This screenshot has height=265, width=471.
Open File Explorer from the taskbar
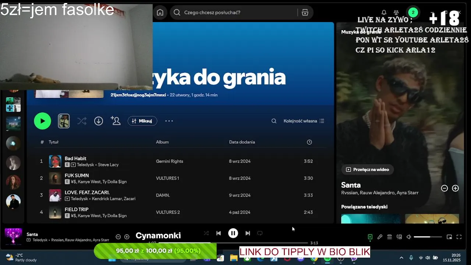click(x=234, y=258)
